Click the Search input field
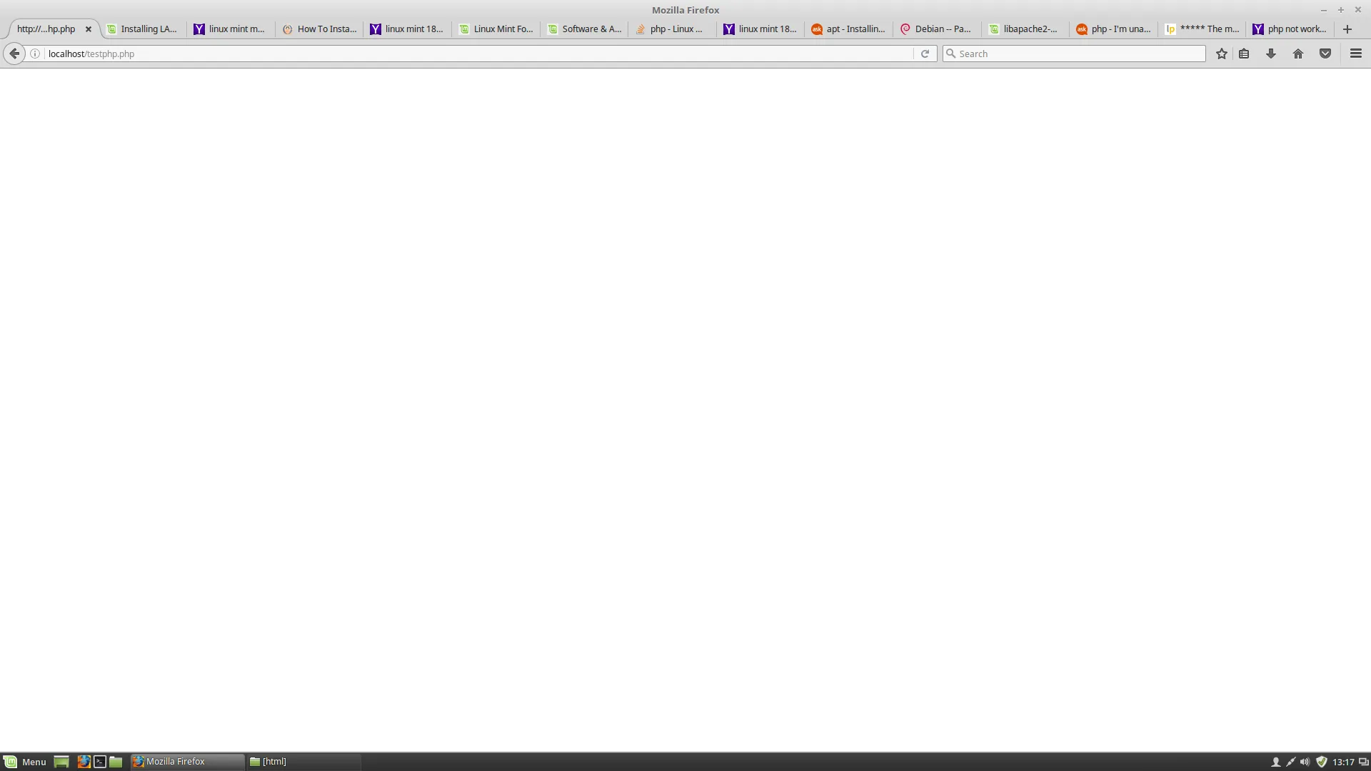Viewport: 1371px width, 771px height. (1078, 54)
